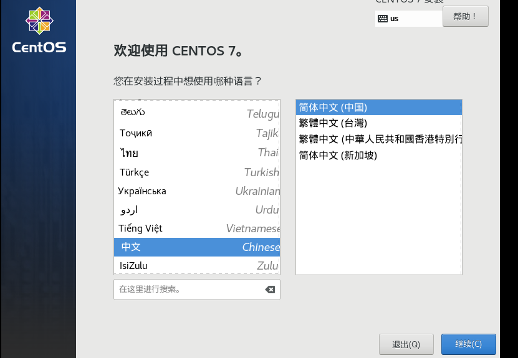
Task: Pick the Thai language row
Action: click(197, 153)
